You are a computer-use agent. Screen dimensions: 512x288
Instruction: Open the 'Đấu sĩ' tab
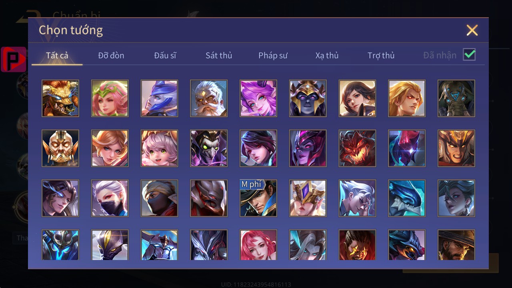point(165,56)
